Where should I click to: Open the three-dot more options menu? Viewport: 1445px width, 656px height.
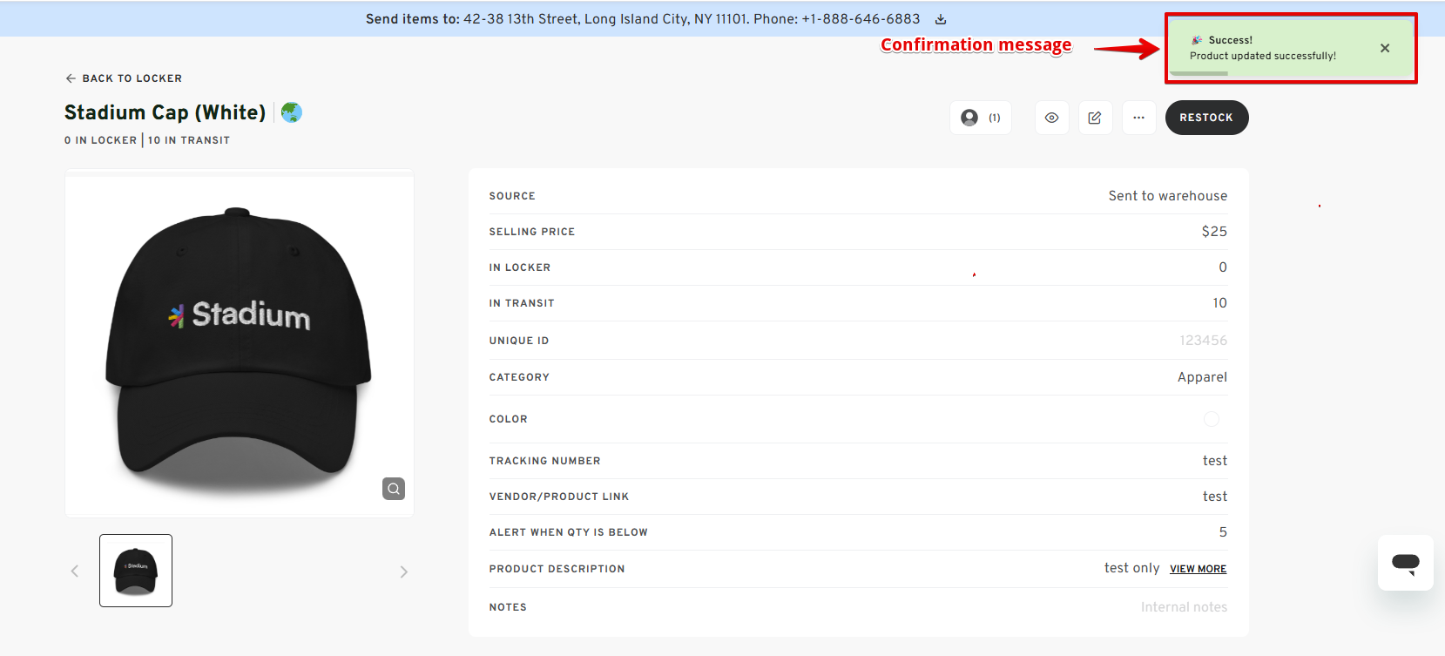(1138, 118)
